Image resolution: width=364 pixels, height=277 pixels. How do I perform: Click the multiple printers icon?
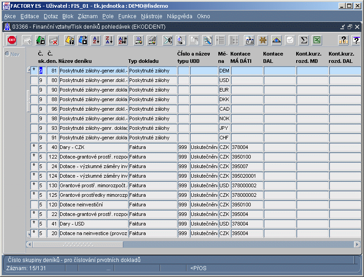click(x=152, y=40)
